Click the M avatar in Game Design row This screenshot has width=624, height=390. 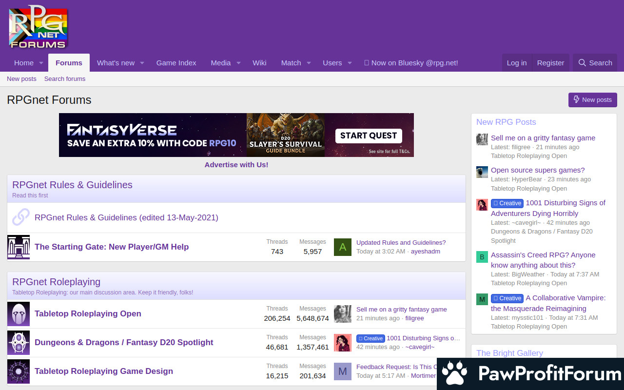point(343,371)
